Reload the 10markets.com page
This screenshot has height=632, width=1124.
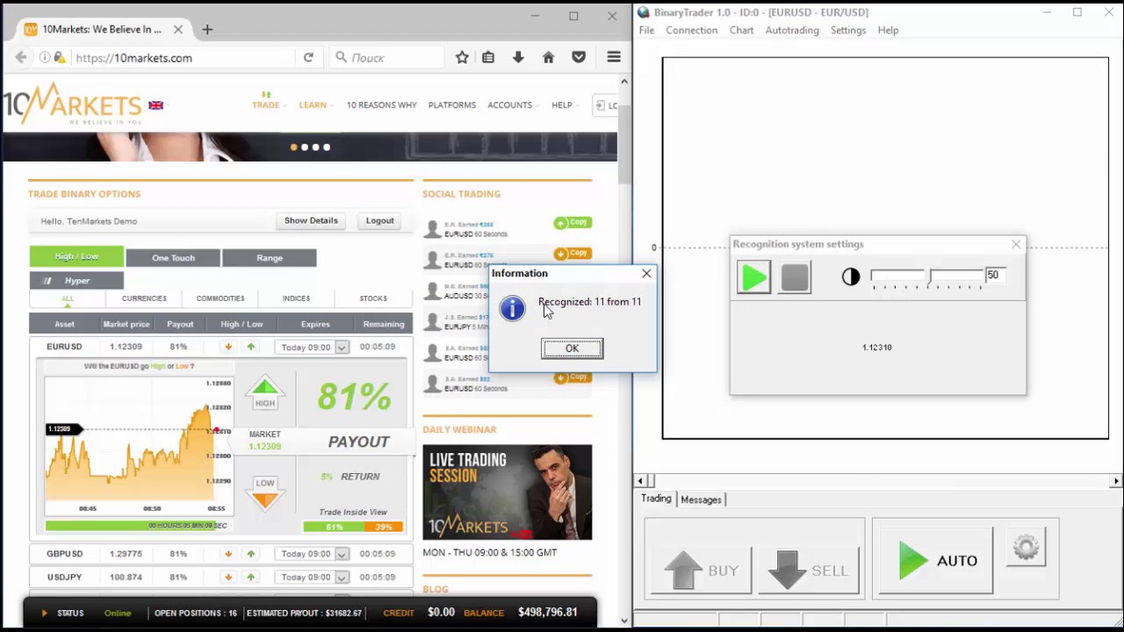[308, 58]
